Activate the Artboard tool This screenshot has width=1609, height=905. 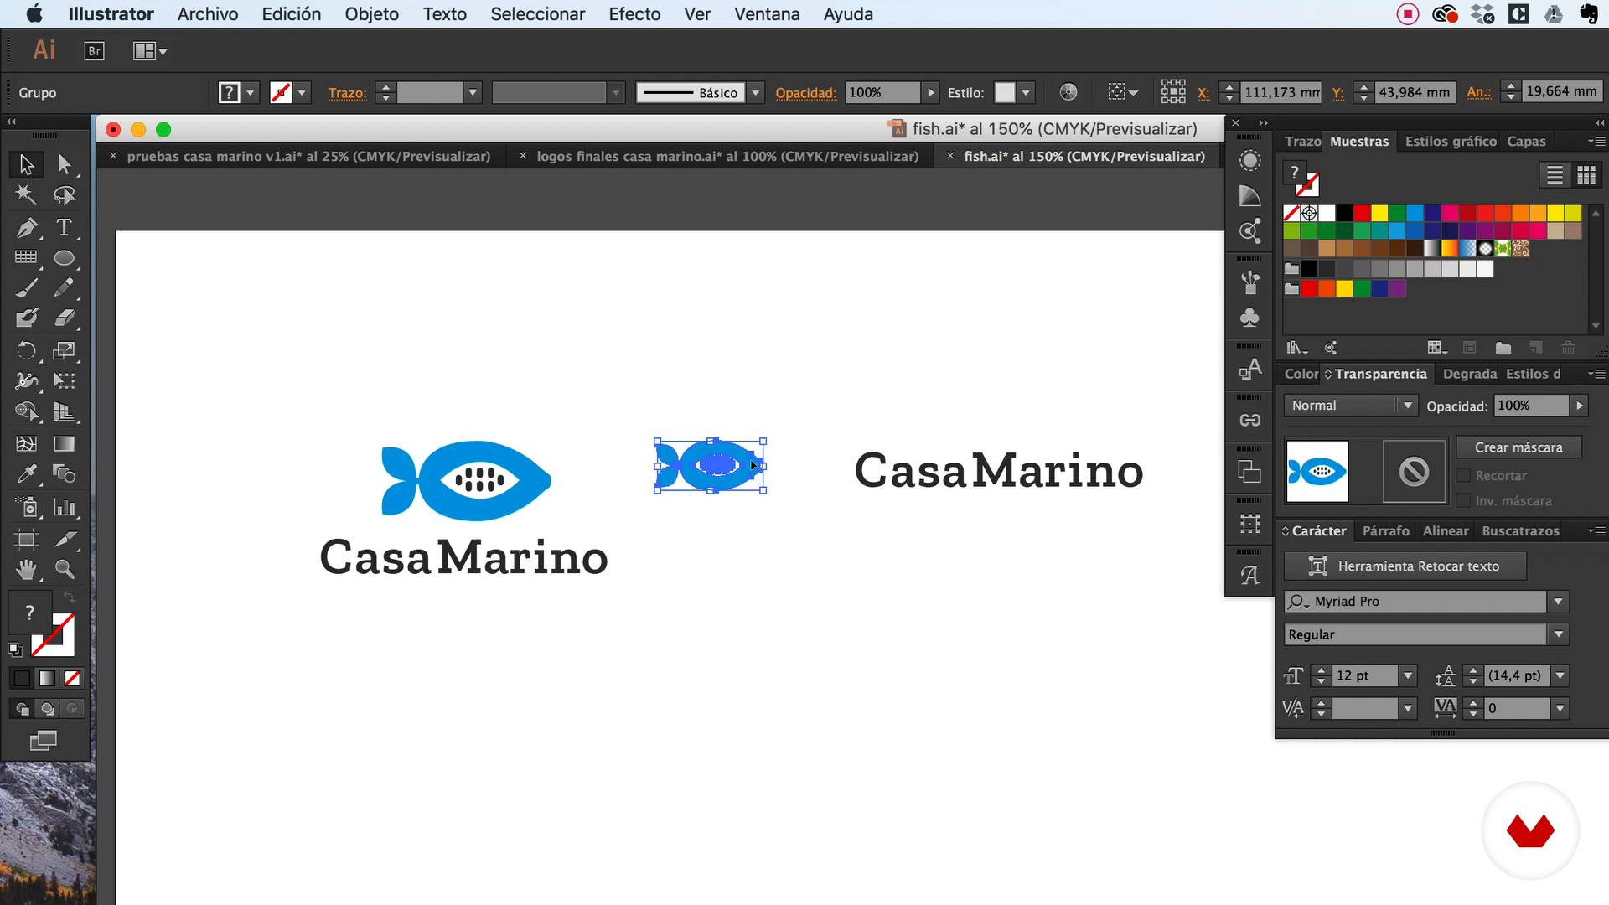coord(26,539)
